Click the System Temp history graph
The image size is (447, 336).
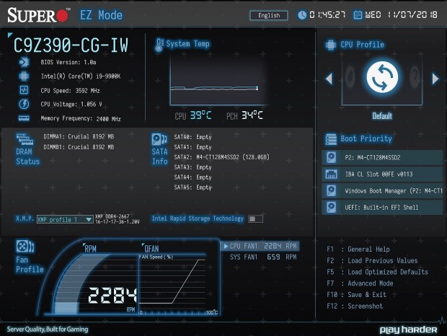pos(218,80)
